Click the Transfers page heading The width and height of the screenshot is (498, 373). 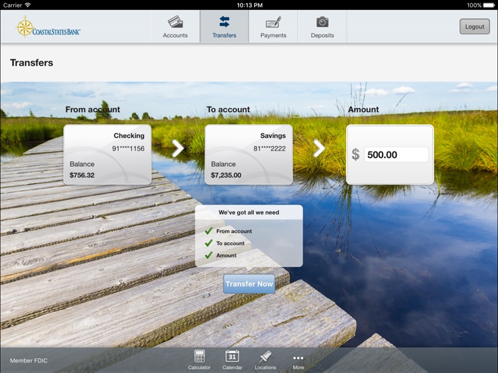tap(31, 62)
